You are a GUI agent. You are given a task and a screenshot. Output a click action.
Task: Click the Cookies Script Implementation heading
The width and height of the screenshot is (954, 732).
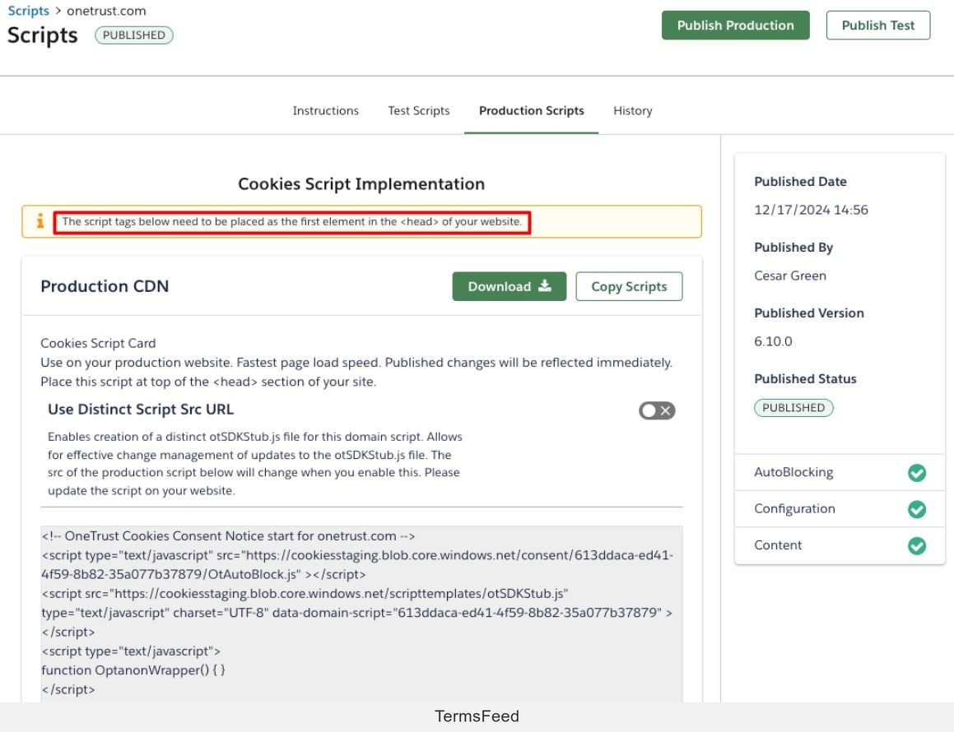pyautogui.click(x=361, y=183)
